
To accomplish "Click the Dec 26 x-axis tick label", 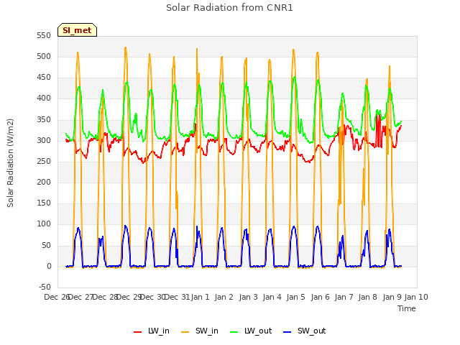I will tap(57, 297).
